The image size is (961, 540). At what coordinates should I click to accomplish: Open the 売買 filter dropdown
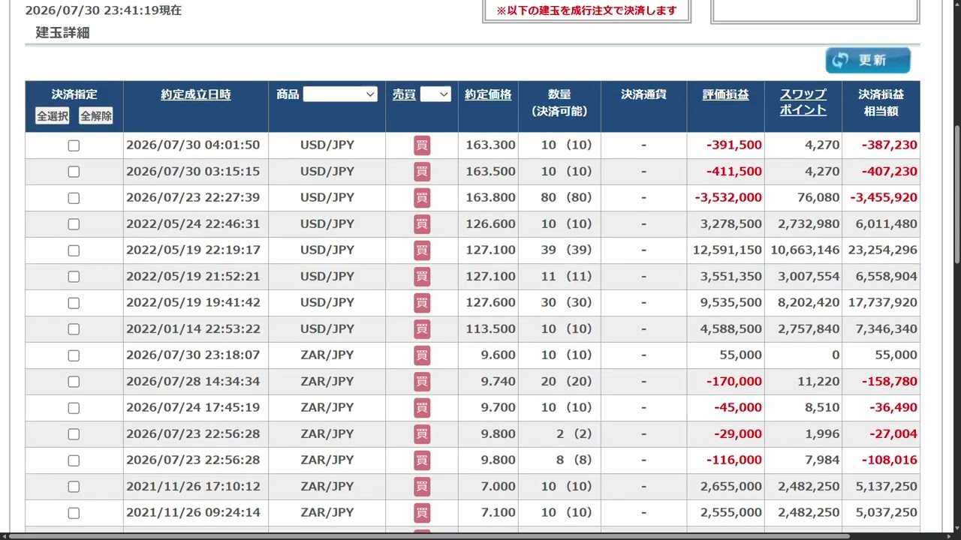point(435,94)
